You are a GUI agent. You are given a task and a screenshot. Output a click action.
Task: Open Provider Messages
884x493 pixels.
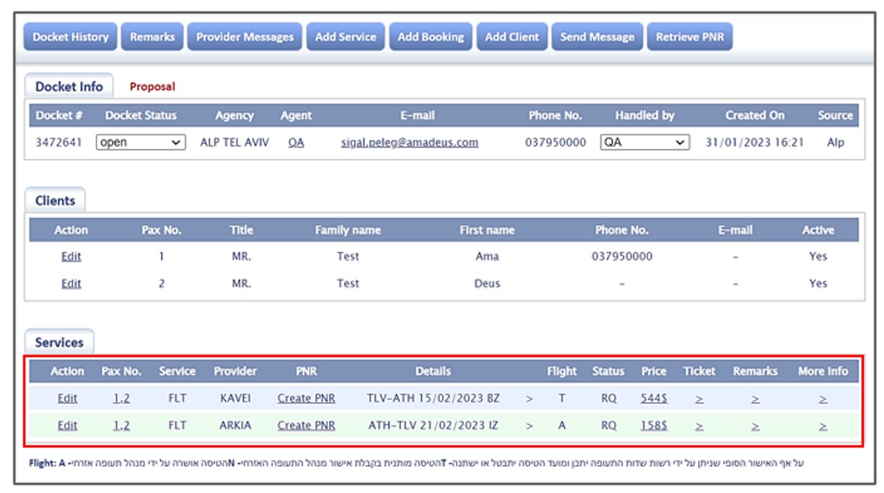[x=245, y=36]
